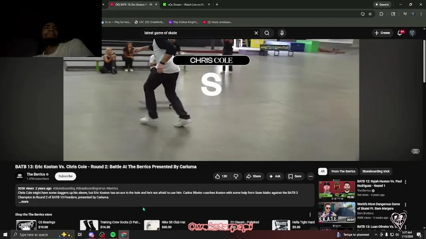
Task: Click The Berrics channel name
Action: 36,174
